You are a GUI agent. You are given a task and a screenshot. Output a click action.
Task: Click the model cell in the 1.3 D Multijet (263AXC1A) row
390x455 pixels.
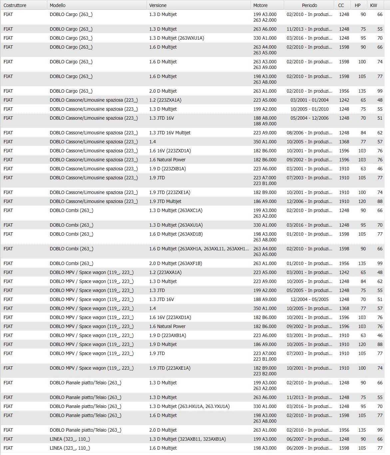pyautogui.click(x=71, y=210)
